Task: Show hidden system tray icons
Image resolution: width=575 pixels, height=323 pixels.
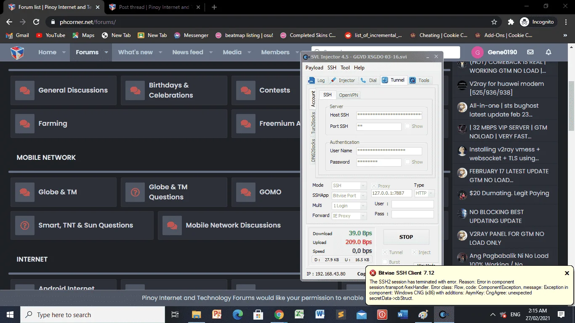Action: tap(492, 315)
